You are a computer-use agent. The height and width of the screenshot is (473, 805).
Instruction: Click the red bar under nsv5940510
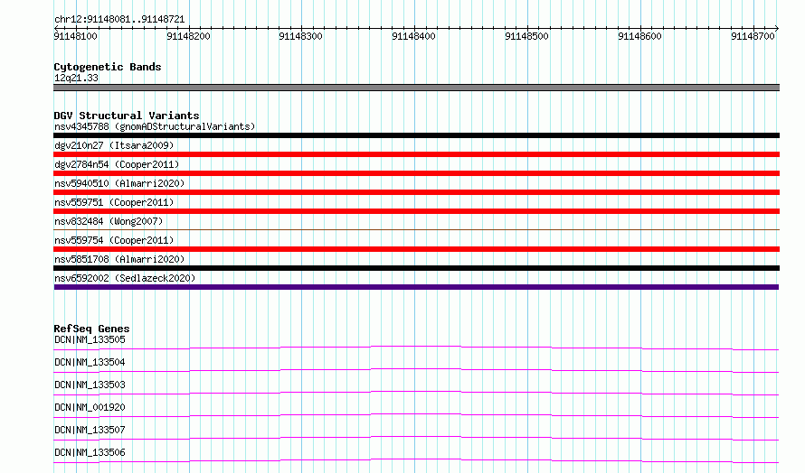(416, 192)
